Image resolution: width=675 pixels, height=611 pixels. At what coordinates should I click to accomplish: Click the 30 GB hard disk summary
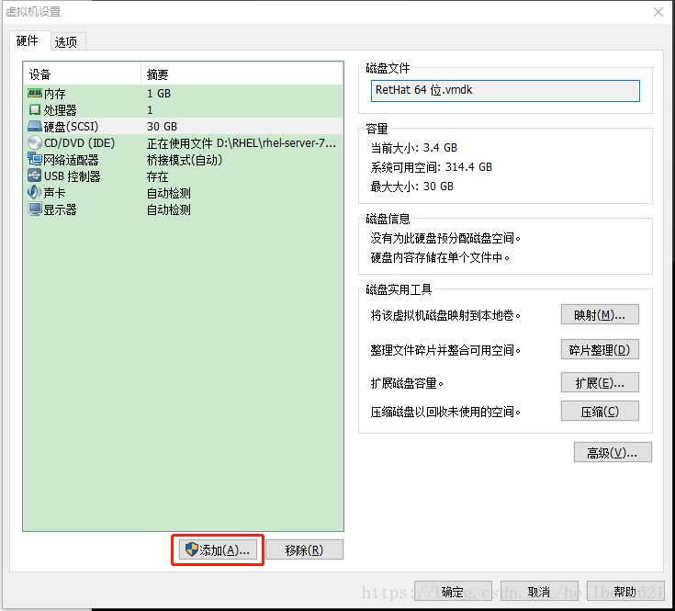[162, 127]
